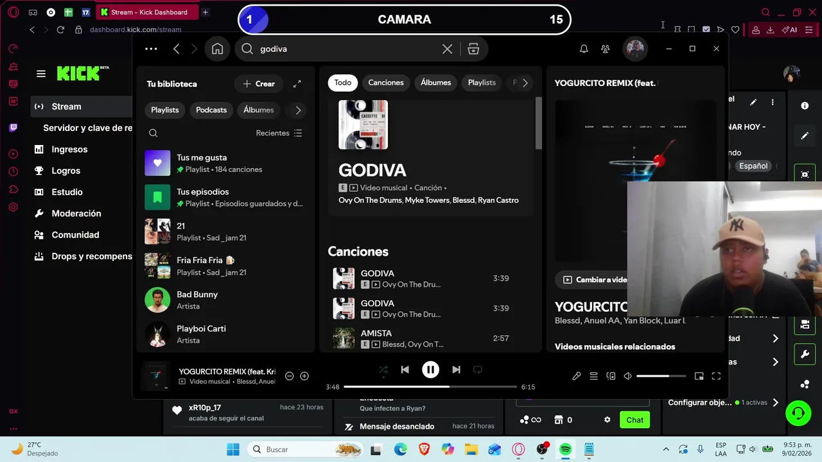822x462 pixels.
Task: Open Fria Fria Fria playlist
Action: (x=225, y=266)
